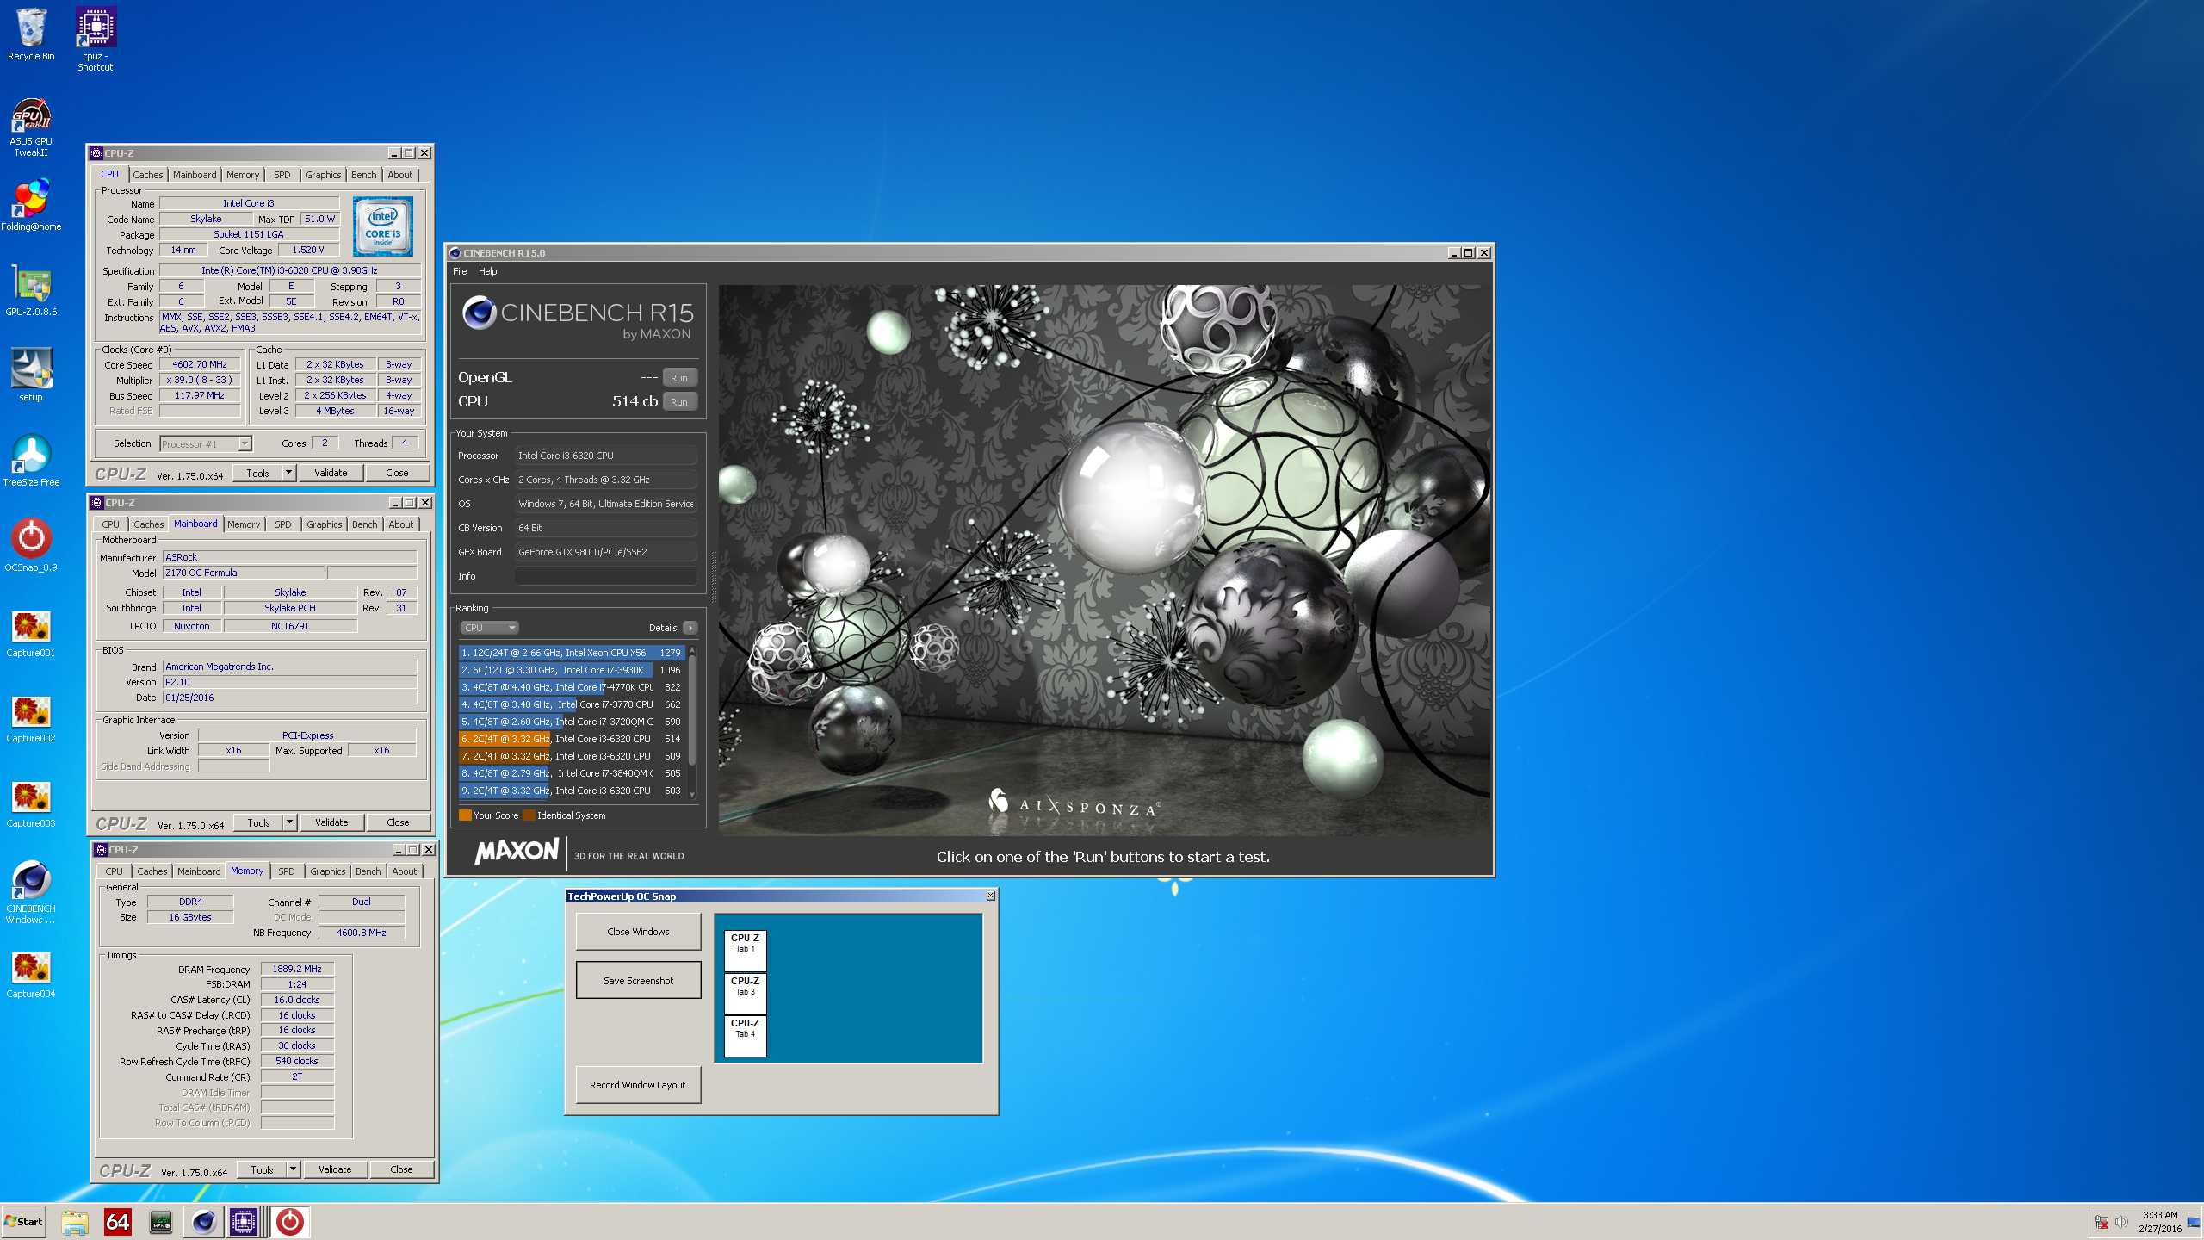The height and width of the screenshot is (1240, 2204).
Task: Open File Explorer from the taskbar
Action: click(x=75, y=1221)
